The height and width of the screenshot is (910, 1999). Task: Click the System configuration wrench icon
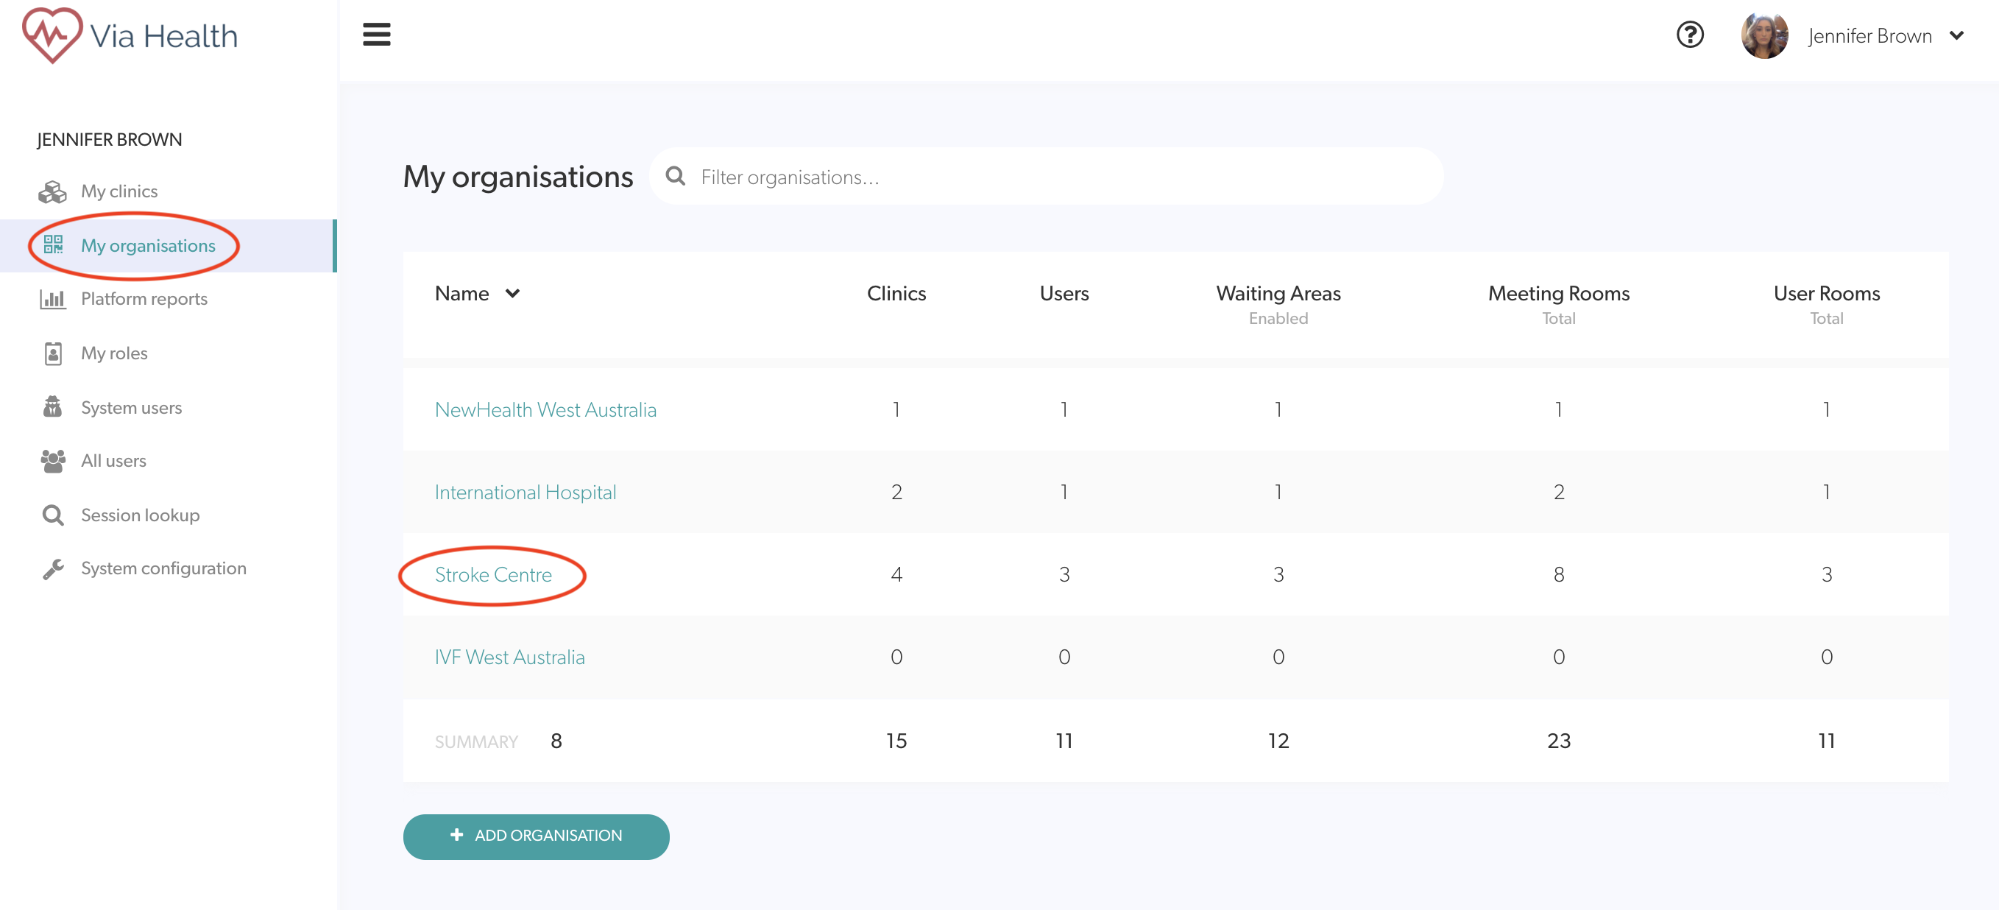53,568
